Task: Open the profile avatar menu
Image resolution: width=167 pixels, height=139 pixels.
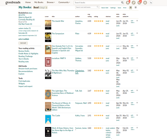Action: [151, 2]
